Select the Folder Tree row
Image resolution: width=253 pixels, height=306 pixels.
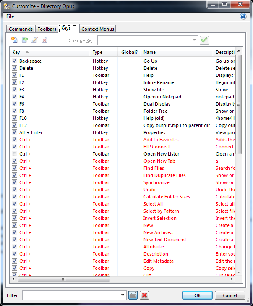click(x=123, y=111)
